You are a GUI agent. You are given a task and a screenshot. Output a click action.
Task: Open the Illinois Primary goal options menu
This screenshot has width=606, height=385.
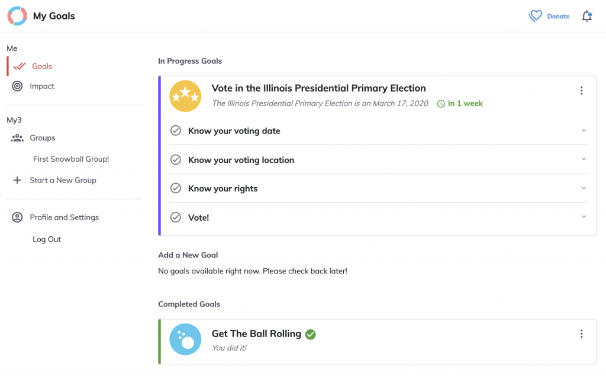pos(581,90)
